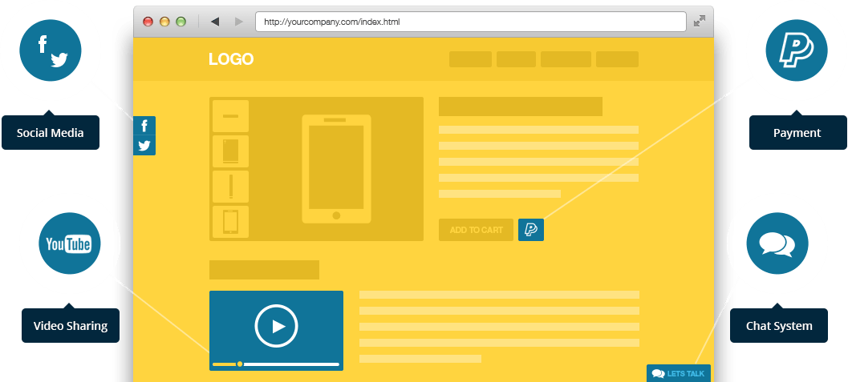
Task: Select the top product thumbnail
Action: [230, 116]
